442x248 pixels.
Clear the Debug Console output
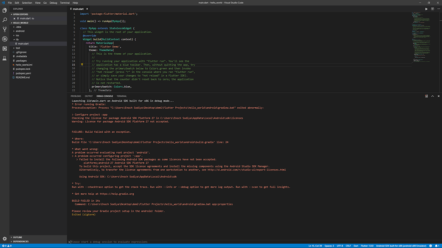click(426, 96)
